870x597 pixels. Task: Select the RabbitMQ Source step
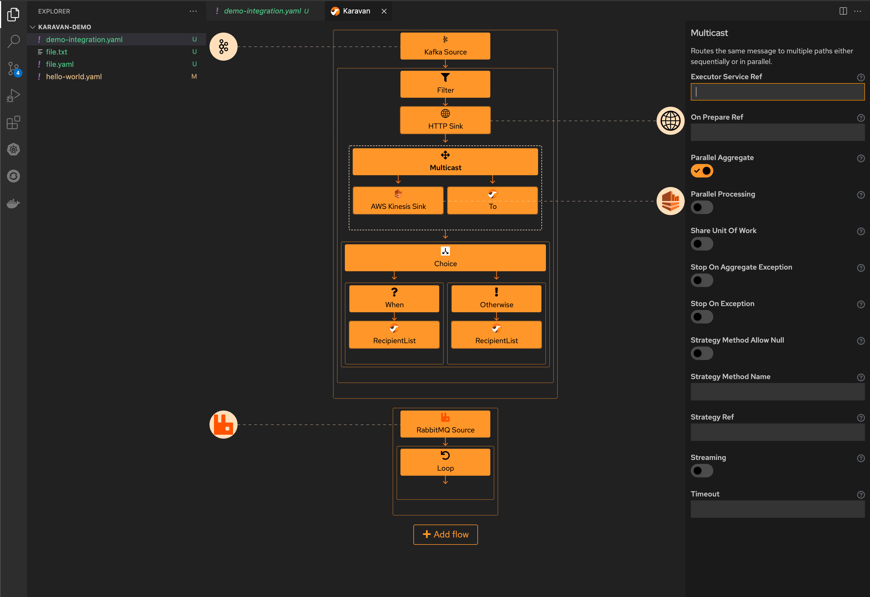445,424
